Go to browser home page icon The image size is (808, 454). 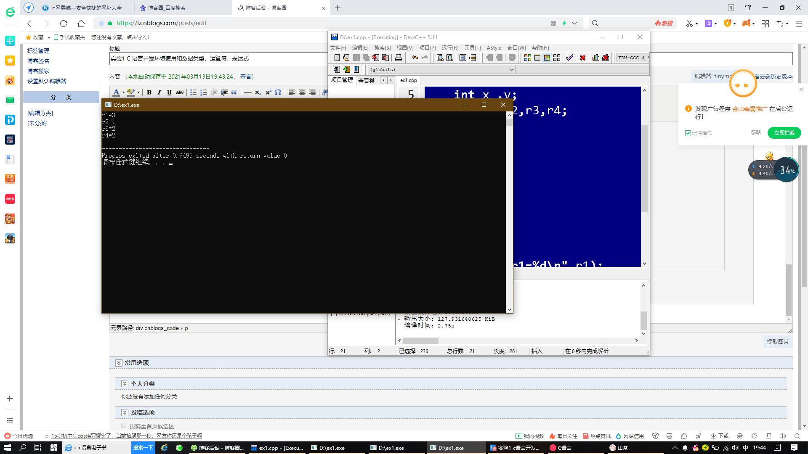point(81,23)
